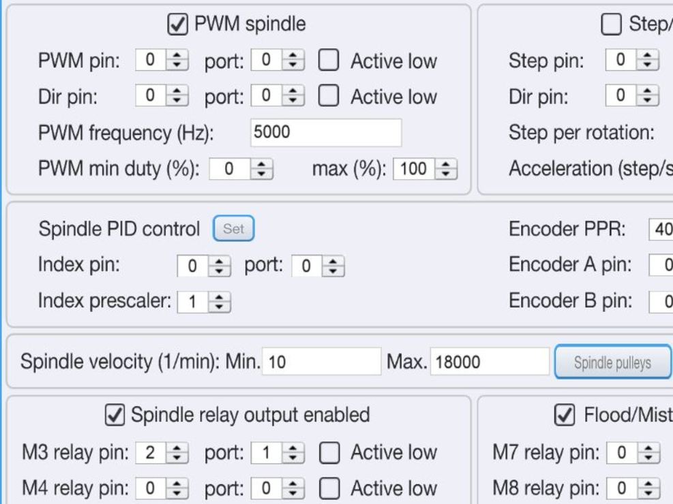Open the Spindle pulleys dialog
The width and height of the screenshot is (673, 504).
(x=612, y=362)
